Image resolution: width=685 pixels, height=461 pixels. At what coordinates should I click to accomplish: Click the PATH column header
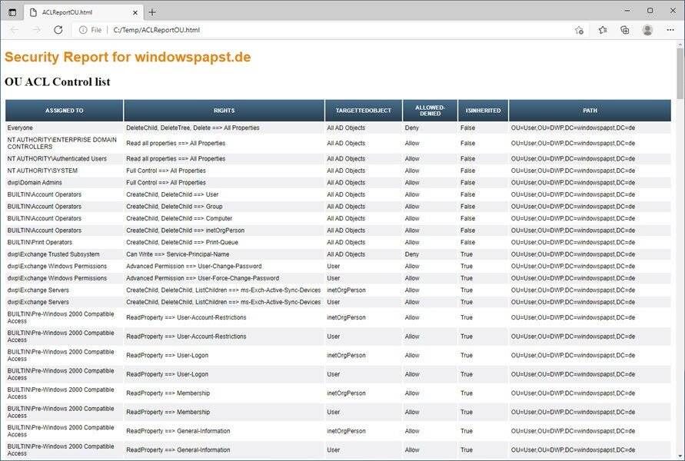pyautogui.click(x=589, y=111)
